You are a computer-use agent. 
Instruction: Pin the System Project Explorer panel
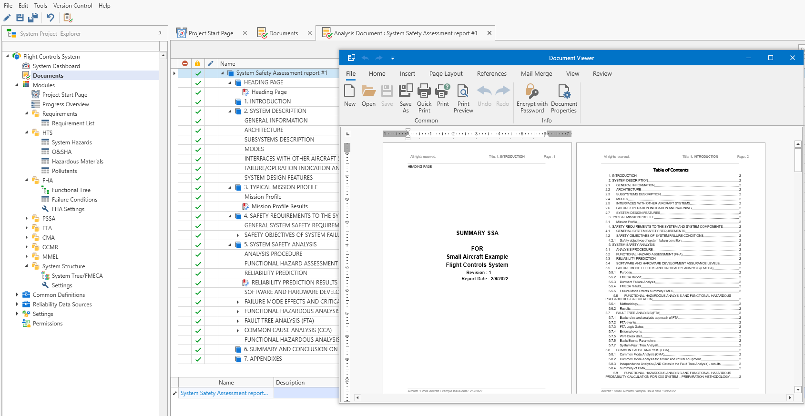pyautogui.click(x=160, y=33)
